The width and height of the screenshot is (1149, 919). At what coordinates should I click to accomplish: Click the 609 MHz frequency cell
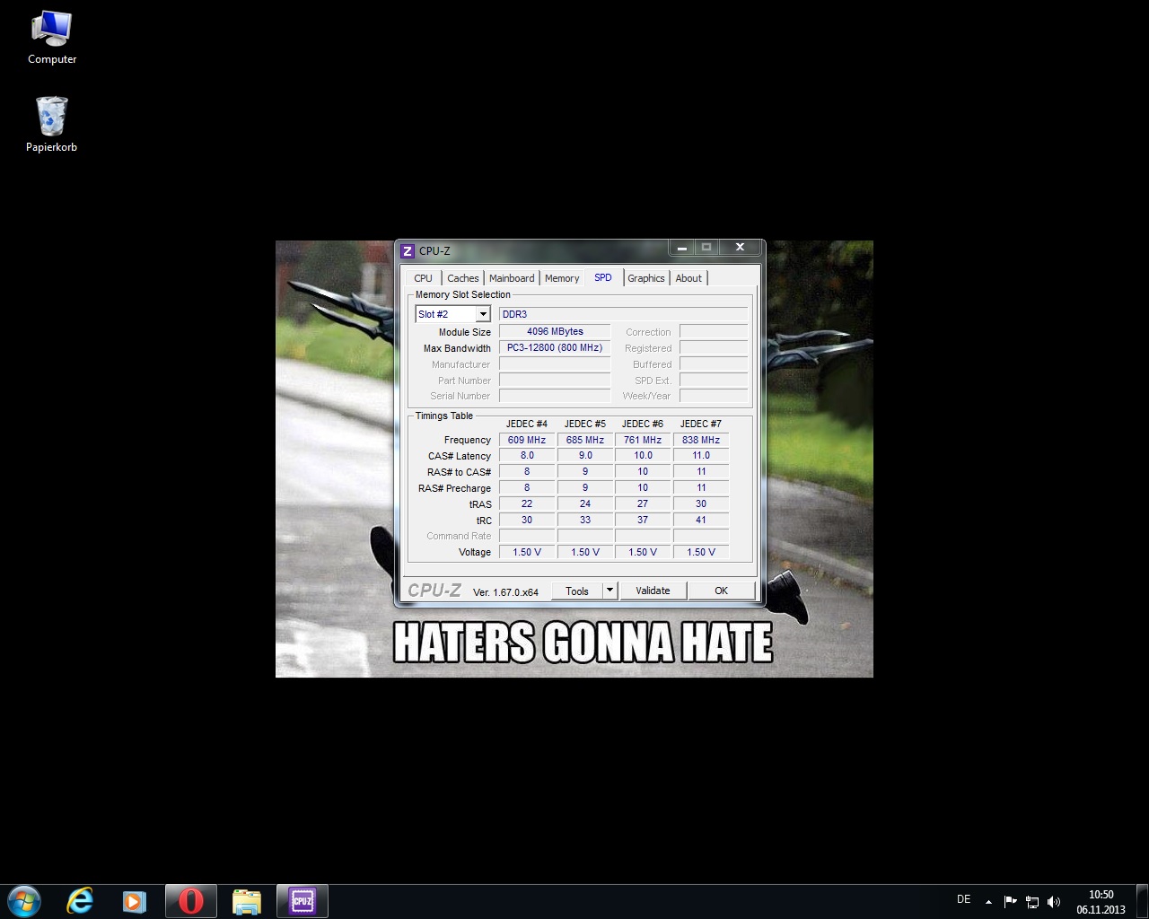pos(527,440)
